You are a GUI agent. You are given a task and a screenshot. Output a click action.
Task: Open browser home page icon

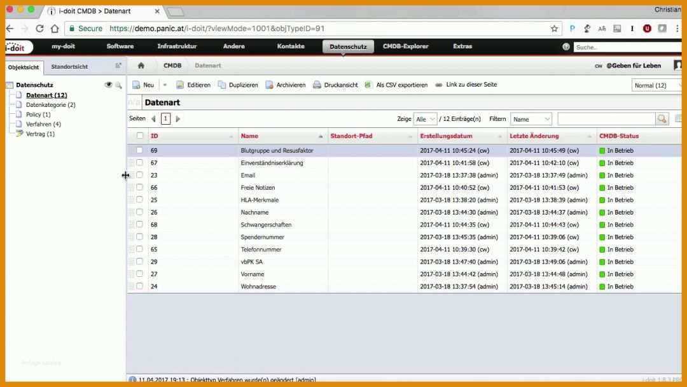point(55,29)
